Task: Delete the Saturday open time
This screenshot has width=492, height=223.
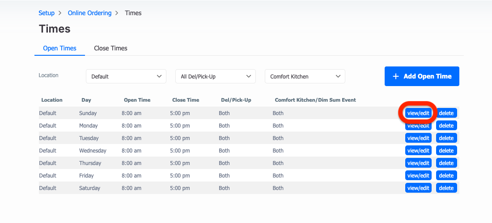Action: [446, 188]
